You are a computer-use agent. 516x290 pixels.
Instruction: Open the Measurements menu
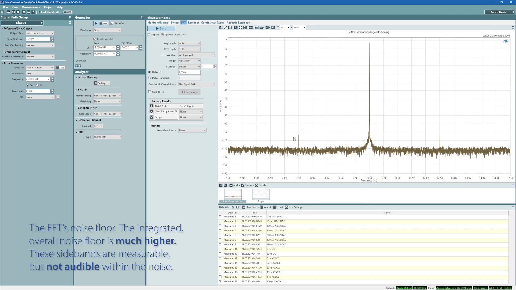pos(31,7)
